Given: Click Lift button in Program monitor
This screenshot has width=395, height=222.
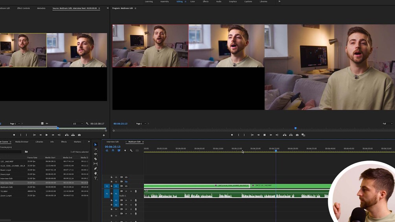Looking at the screenshot, I should (285, 135).
